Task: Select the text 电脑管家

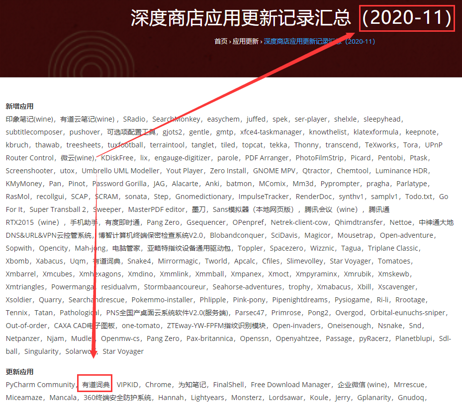Action: point(126,249)
